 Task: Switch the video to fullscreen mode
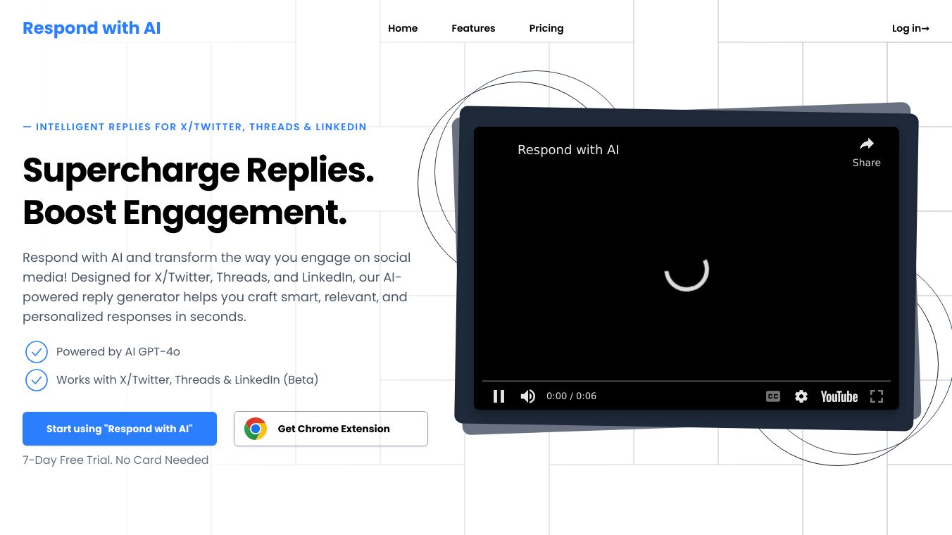pyautogui.click(x=877, y=396)
